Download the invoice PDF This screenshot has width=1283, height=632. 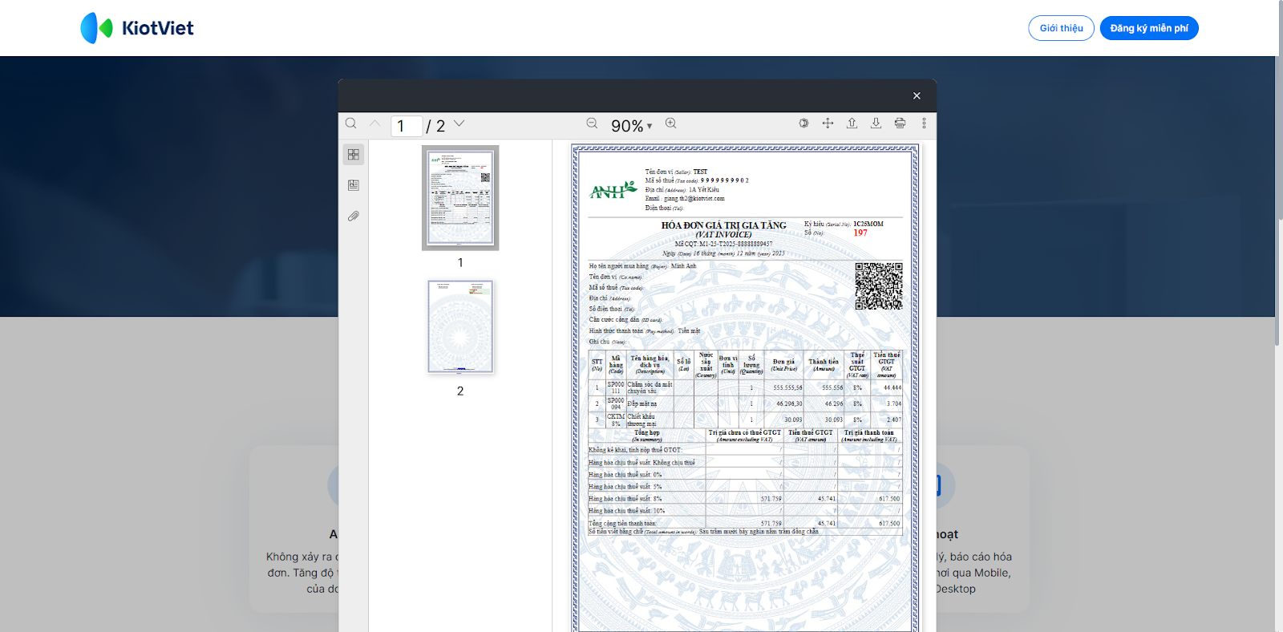click(x=876, y=124)
